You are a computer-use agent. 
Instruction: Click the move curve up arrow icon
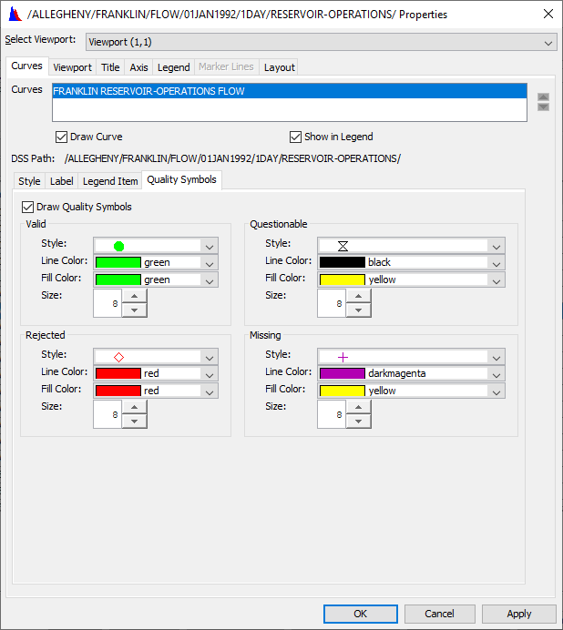[x=543, y=97]
